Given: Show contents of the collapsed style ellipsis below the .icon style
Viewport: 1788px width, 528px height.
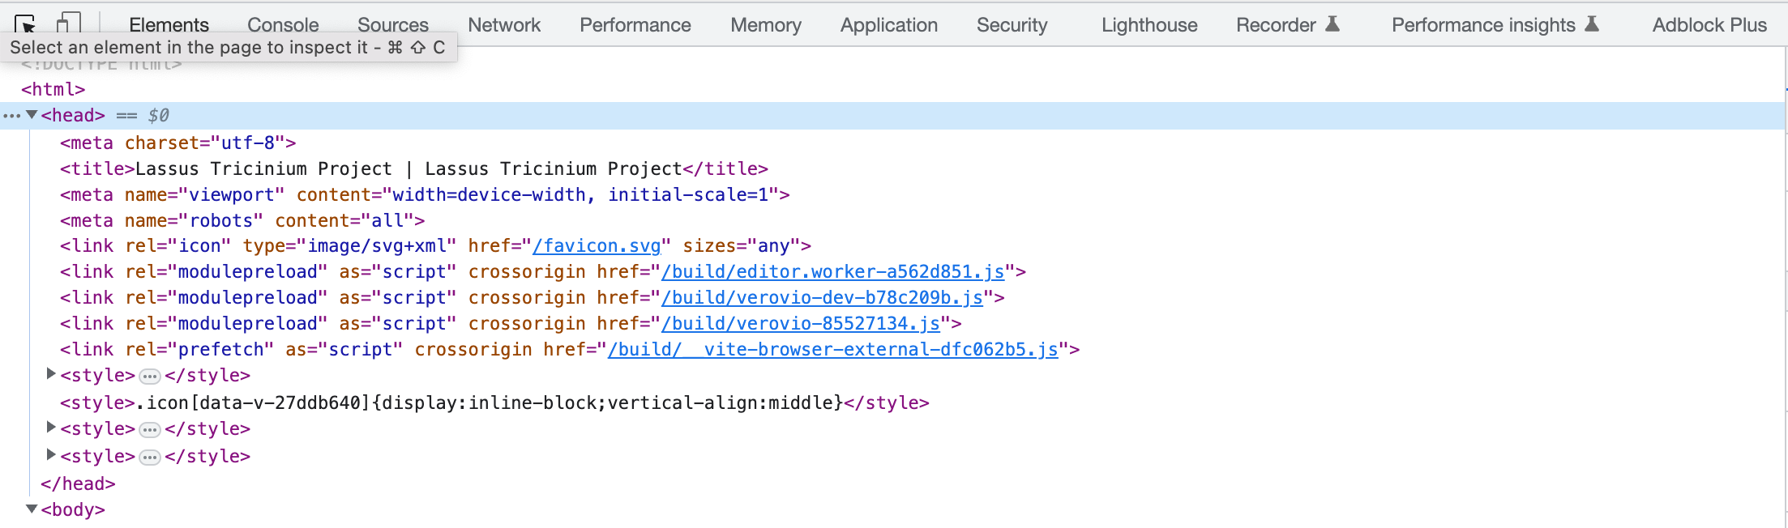Looking at the screenshot, I should click(x=150, y=430).
